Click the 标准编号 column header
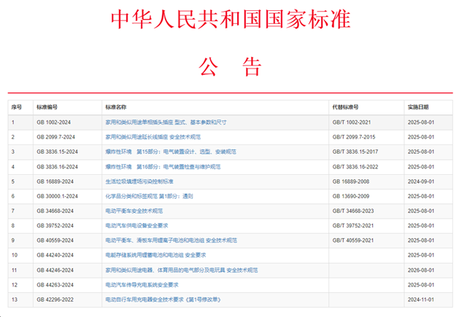The height and width of the screenshot is (317, 459). tap(47, 106)
